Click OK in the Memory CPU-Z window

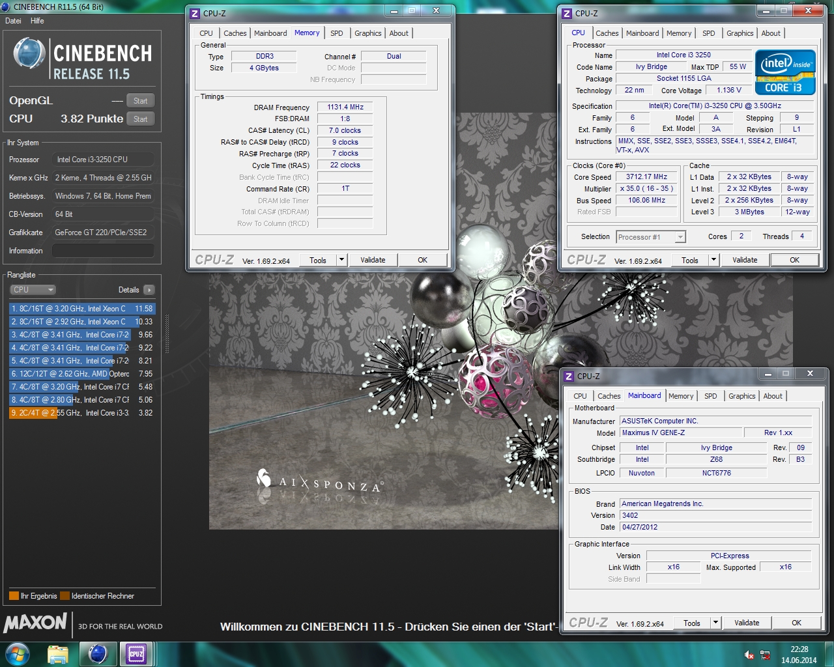[422, 260]
